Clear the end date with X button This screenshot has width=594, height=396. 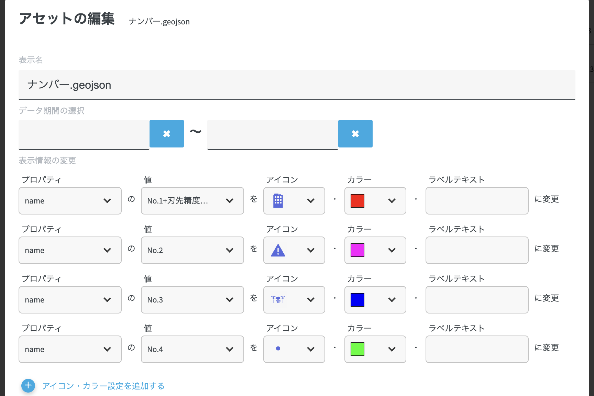[x=355, y=134]
